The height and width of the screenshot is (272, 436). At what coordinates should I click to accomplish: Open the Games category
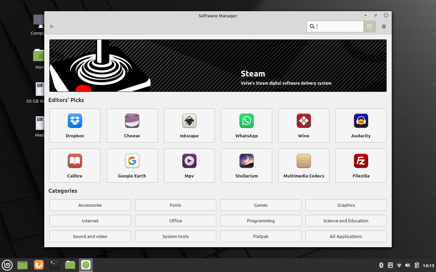(x=261, y=205)
